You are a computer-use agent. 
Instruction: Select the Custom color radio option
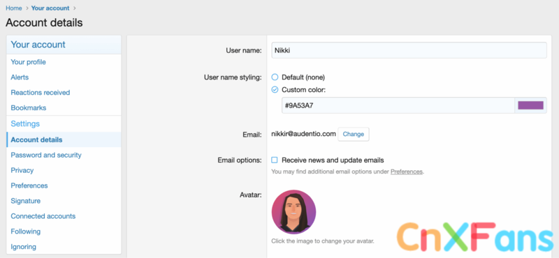pyautogui.click(x=275, y=90)
